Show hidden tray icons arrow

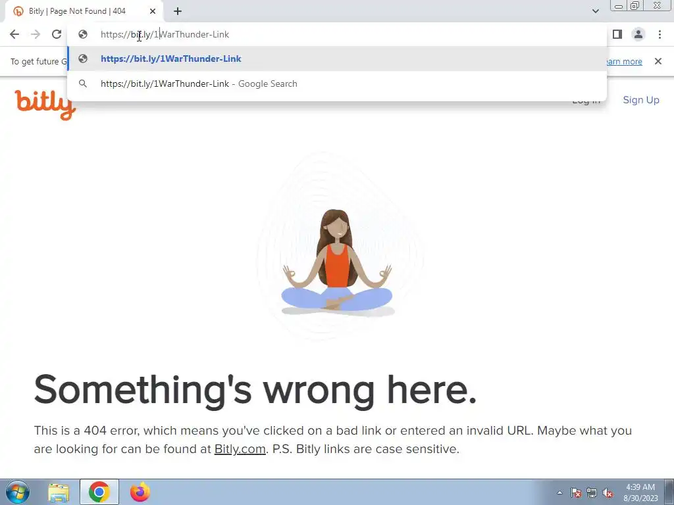pyautogui.click(x=559, y=493)
